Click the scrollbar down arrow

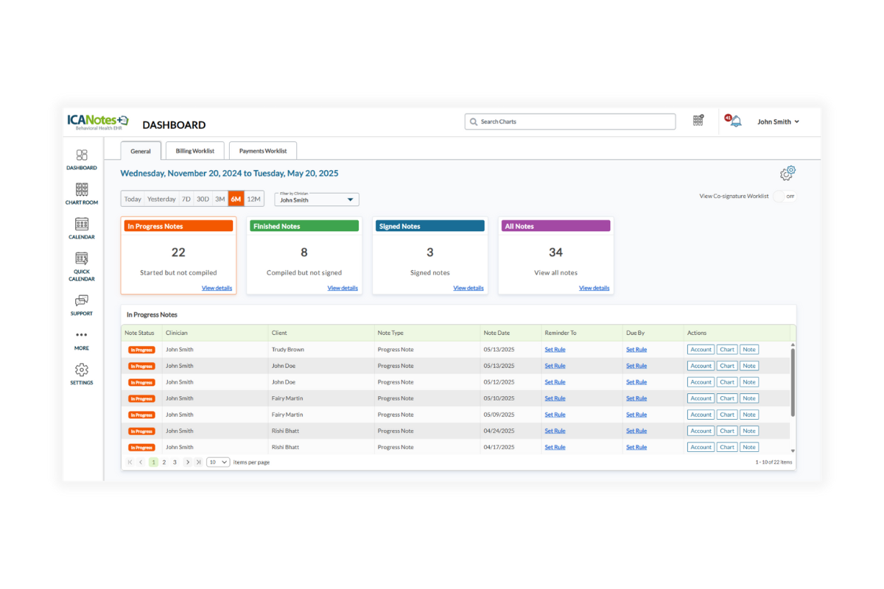(793, 451)
